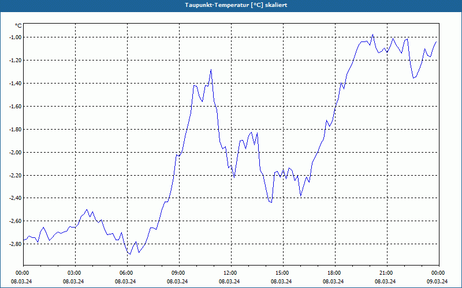Pick the 21:00 x-axis label
This screenshot has height=288, width=462.
pos(386,273)
